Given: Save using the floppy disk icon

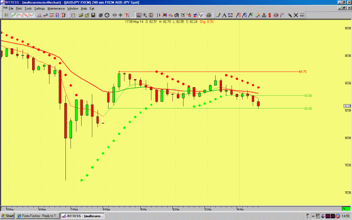Looking at the screenshot, I should (x=93, y=15).
